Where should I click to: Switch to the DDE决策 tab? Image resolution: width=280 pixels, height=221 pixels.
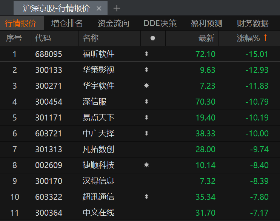point(160,23)
